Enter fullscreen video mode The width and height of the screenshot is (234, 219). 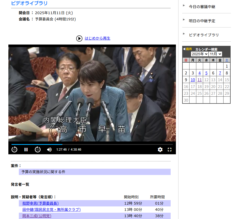point(170,150)
